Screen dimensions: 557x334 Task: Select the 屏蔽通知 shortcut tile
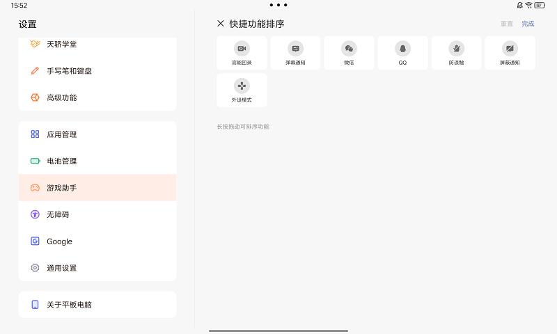510,53
